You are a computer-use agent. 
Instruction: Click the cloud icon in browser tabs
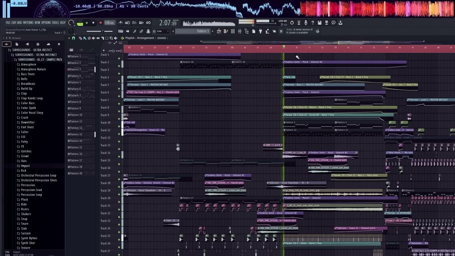(x=48, y=44)
